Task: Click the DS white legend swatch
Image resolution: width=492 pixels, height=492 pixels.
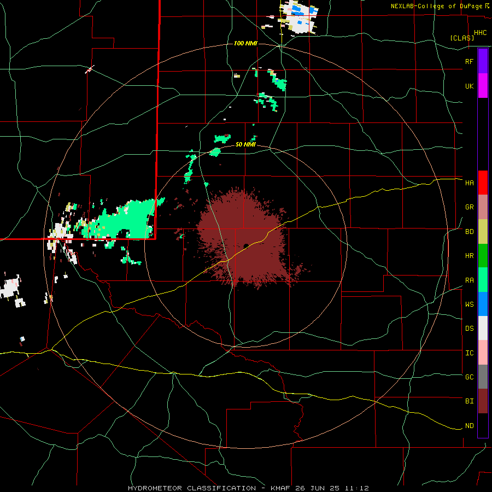Action: click(x=483, y=328)
